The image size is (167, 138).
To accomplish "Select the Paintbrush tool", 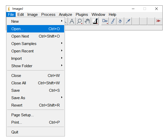I will click(113, 21).
